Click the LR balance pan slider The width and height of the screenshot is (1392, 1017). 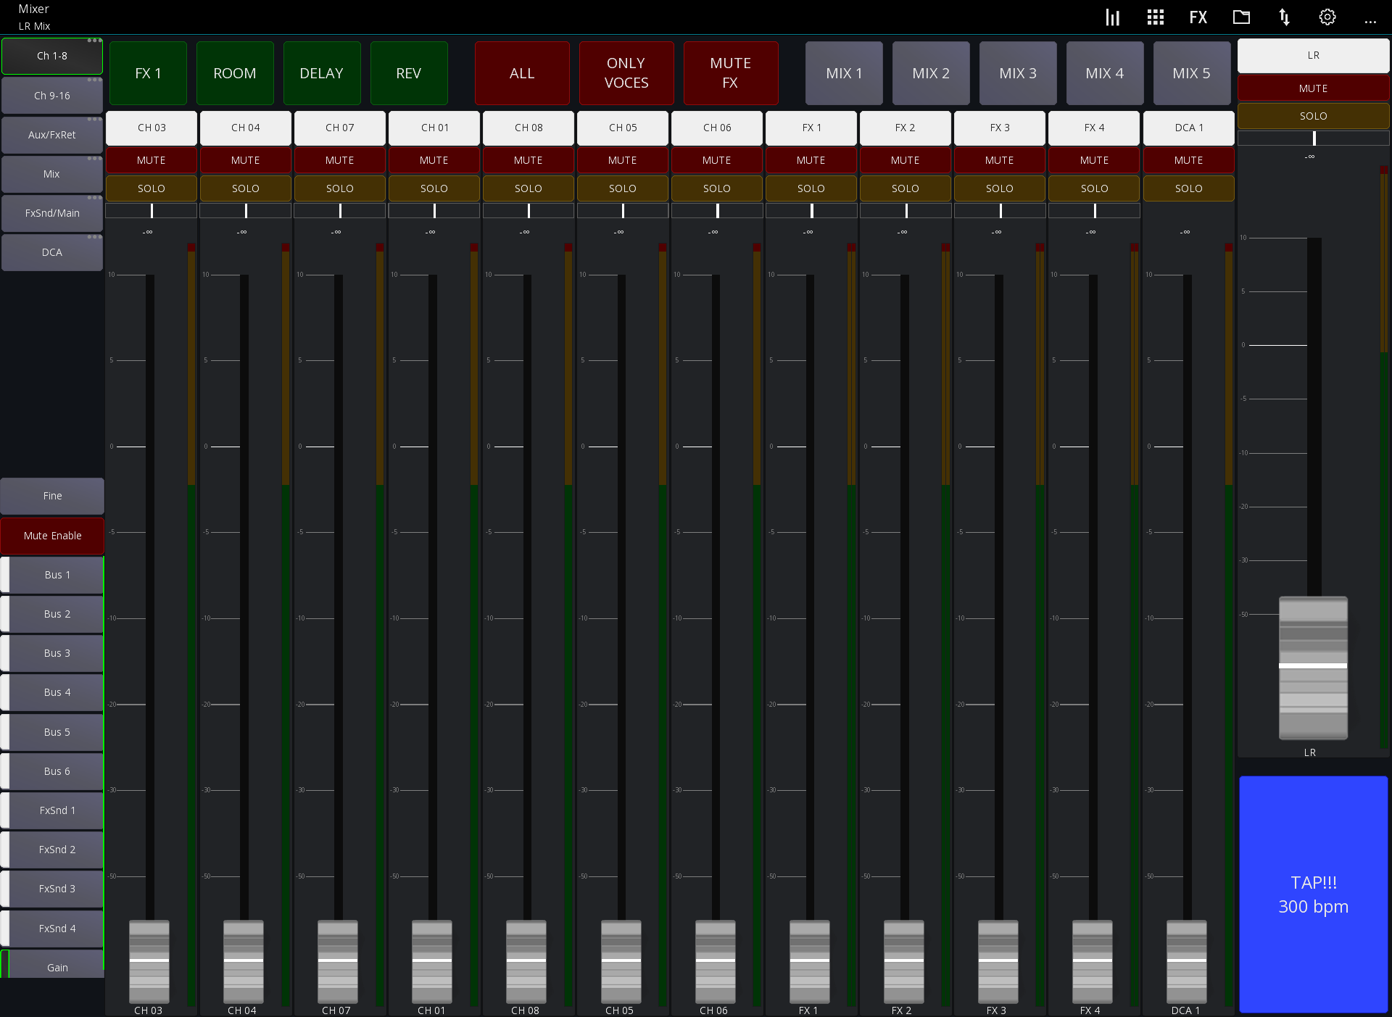[1313, 138]
